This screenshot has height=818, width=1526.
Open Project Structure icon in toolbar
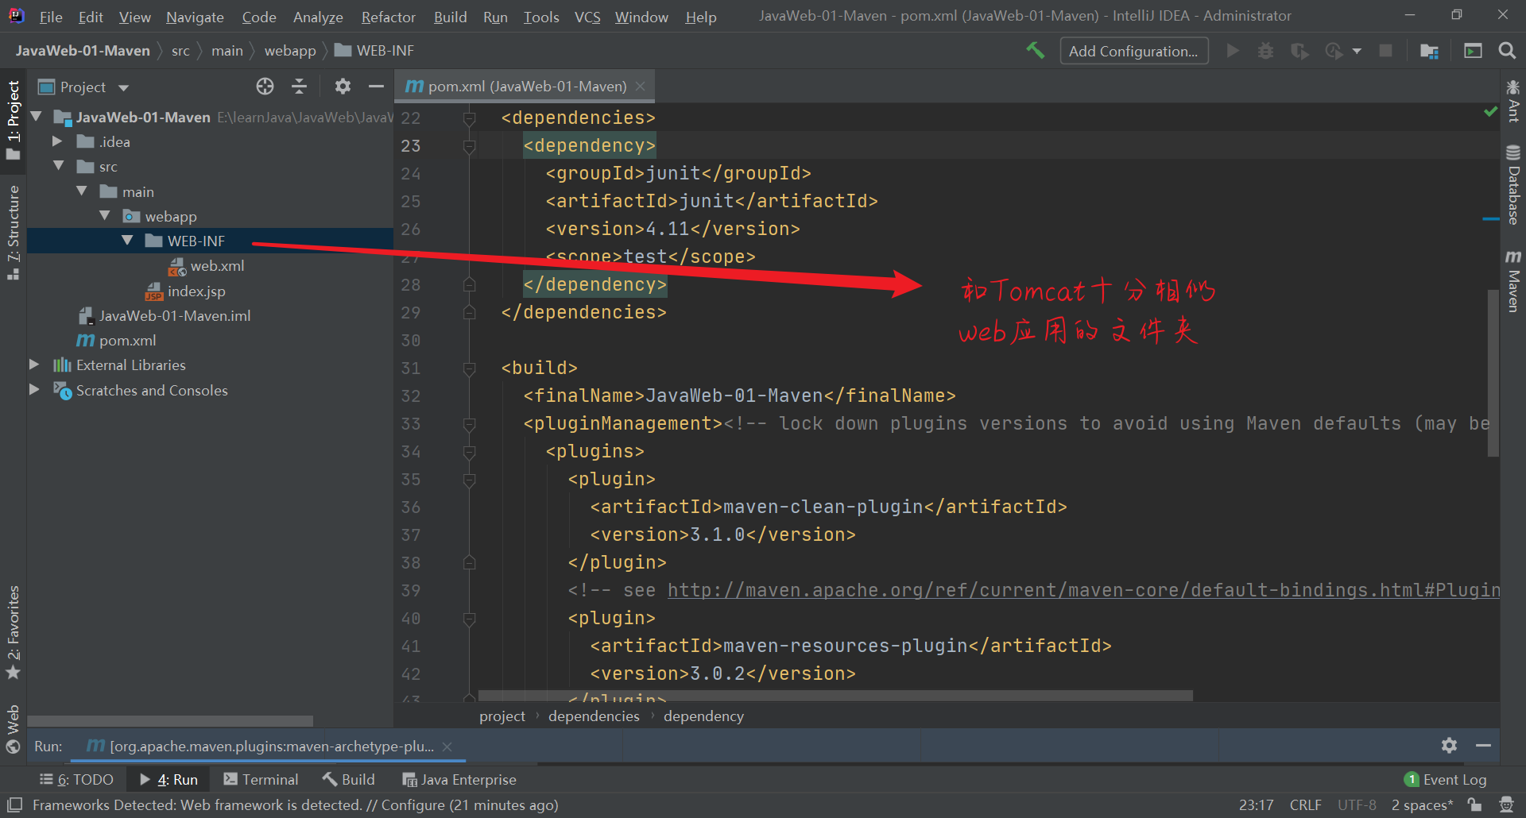click(1429, 51)
